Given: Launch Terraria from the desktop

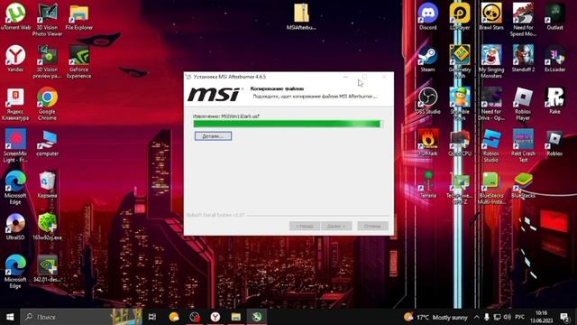Looking at the screenshot, I should coord(428,184).
